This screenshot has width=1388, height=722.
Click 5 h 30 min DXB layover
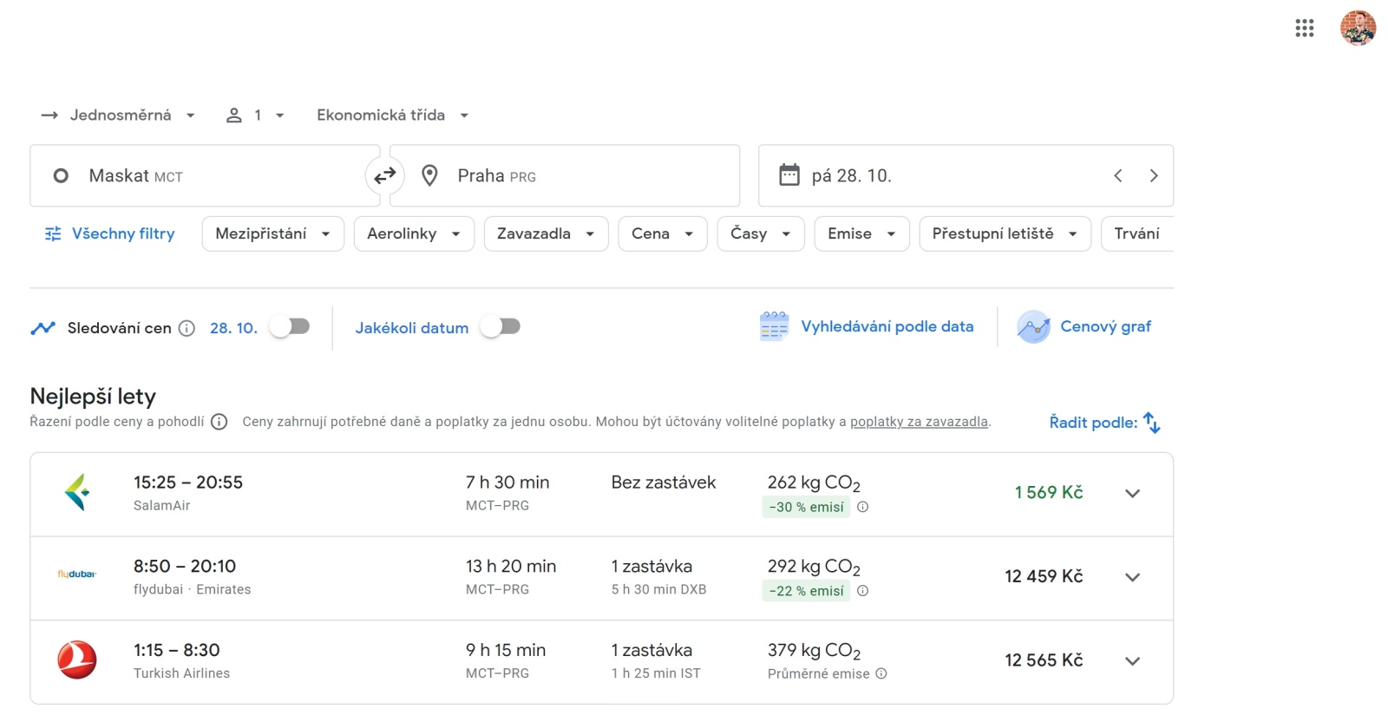pos(658,589)
